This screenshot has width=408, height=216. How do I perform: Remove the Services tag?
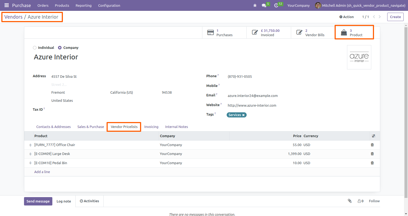(243, 115)
